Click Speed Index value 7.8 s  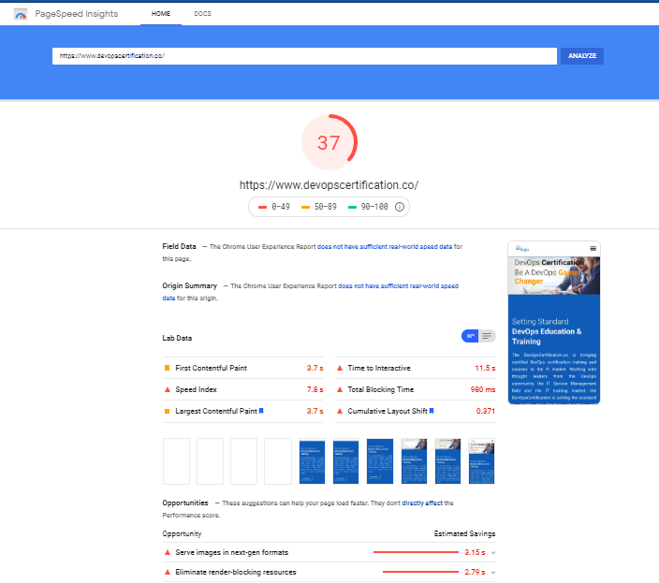[x=315, y=389]
